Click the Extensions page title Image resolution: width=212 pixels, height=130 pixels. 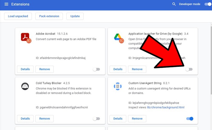(x=20, y=4)
